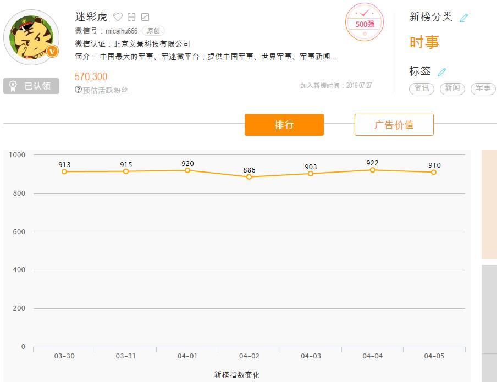The image size is (497, 382).
Task: Switch to the 广告价值 tab
Action: 394,125
